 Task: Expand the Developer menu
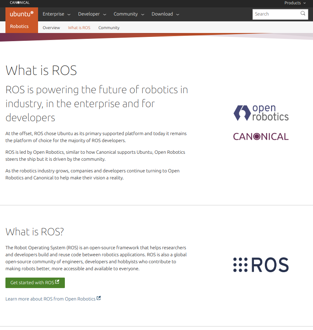(92, 14)
